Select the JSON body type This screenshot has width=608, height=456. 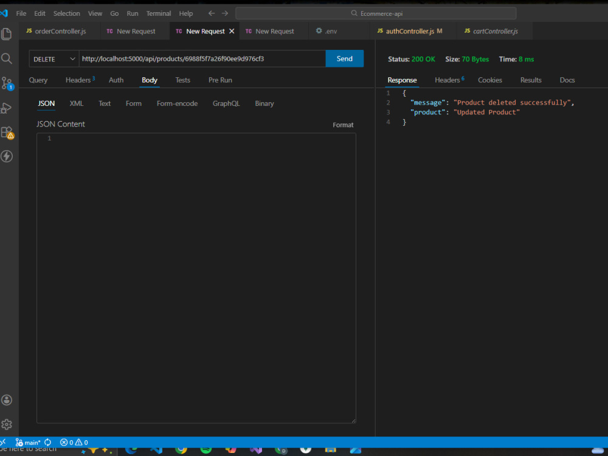(x=46, y=103)
